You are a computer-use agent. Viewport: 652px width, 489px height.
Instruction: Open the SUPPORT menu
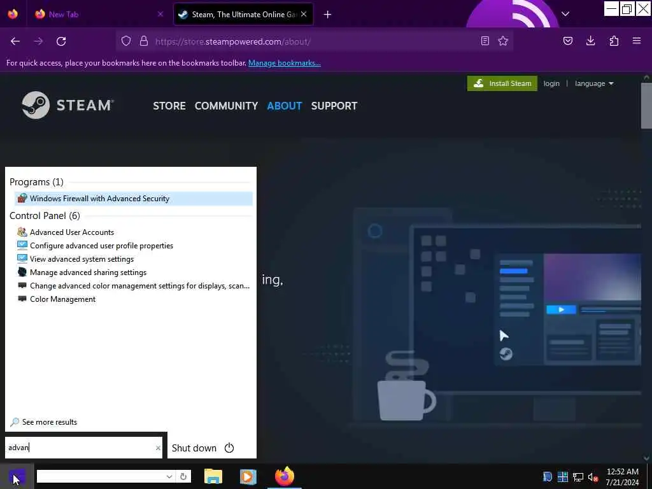click(334, 106)
